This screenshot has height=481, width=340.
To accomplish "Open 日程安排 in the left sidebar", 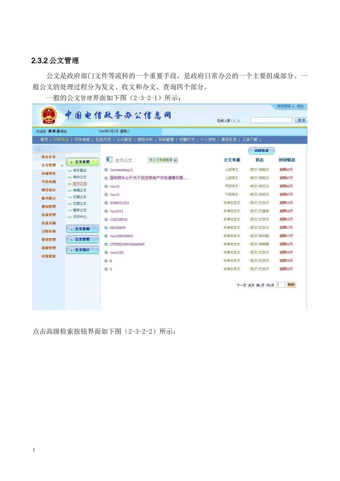I will coord(49,232).
